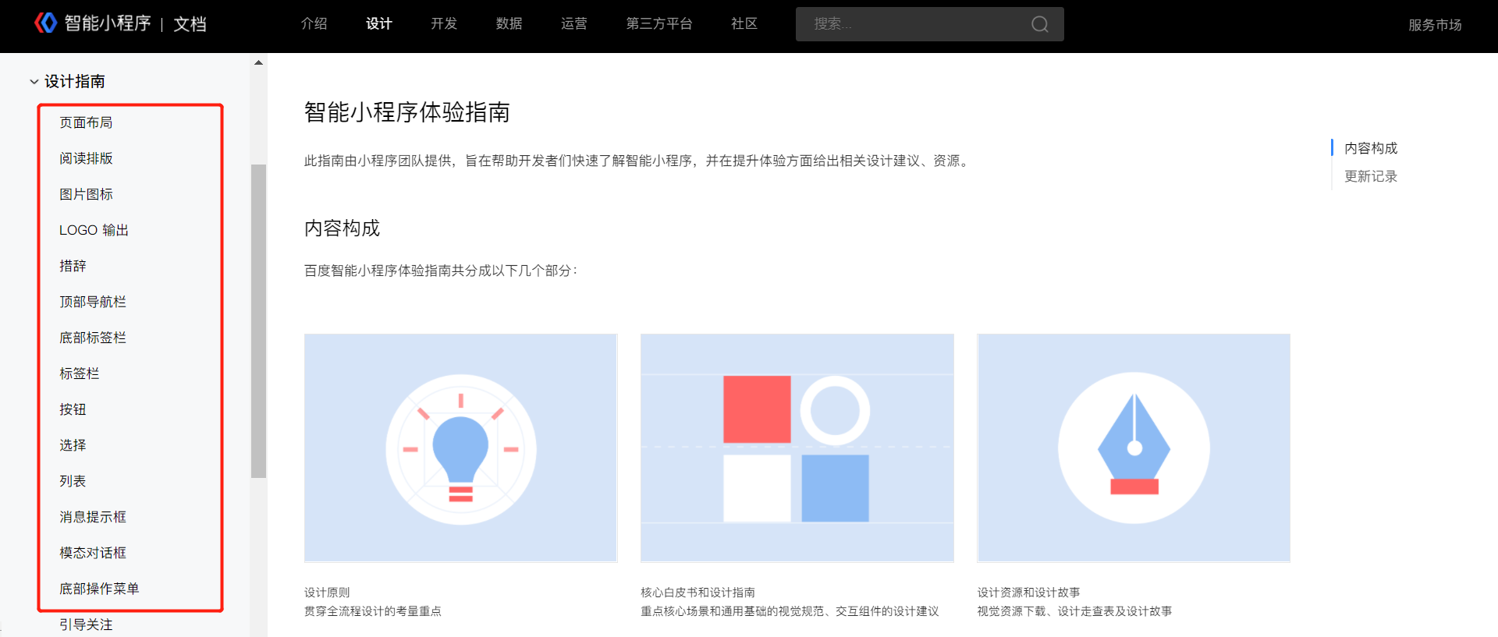The image size is (1498, 637).
Task: Open the 数据 nav tab
Action: coord(509,24)
